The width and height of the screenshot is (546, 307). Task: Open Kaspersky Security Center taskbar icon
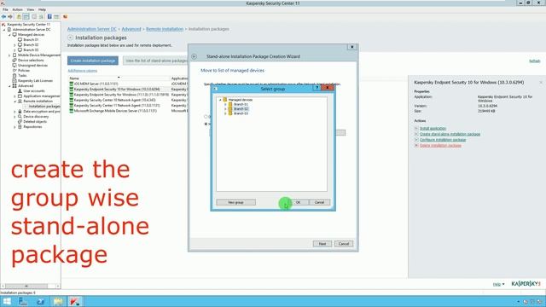[74, 301]
